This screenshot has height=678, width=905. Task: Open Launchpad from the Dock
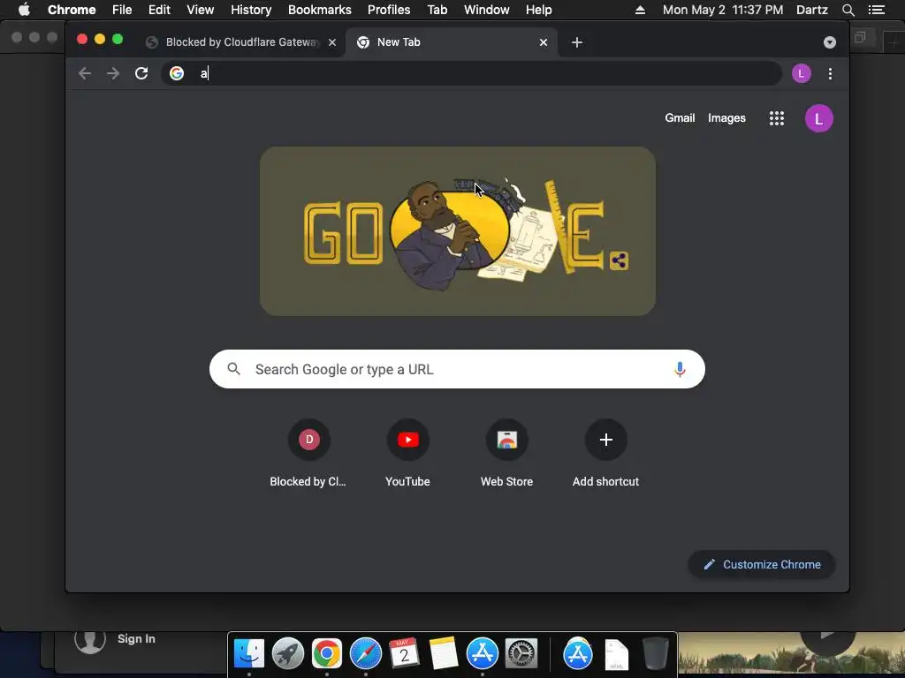(x=287, y=654)
